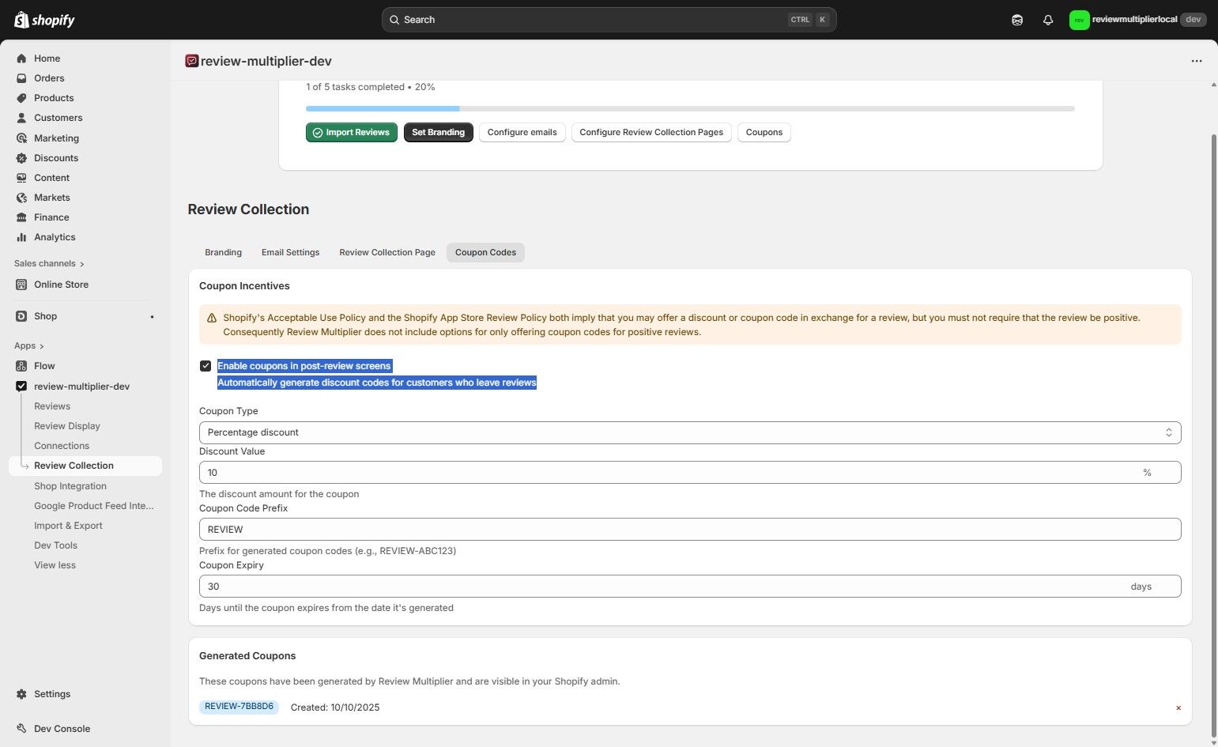The height and width of the screenshot is (747, 1218).
Task: Uncheck Enable coupons in post-review screens
Action: [x=206, y=365]
